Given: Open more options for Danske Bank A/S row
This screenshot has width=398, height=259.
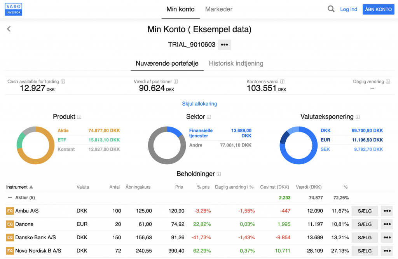Looking at the screenshot, I should (387, 237).
